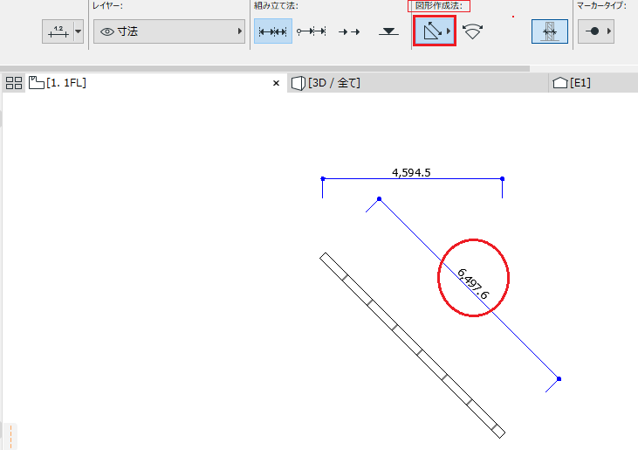638x450 pixels.
Task: Toggle the wall thickness dimension option
Action: tap(549, 31)
